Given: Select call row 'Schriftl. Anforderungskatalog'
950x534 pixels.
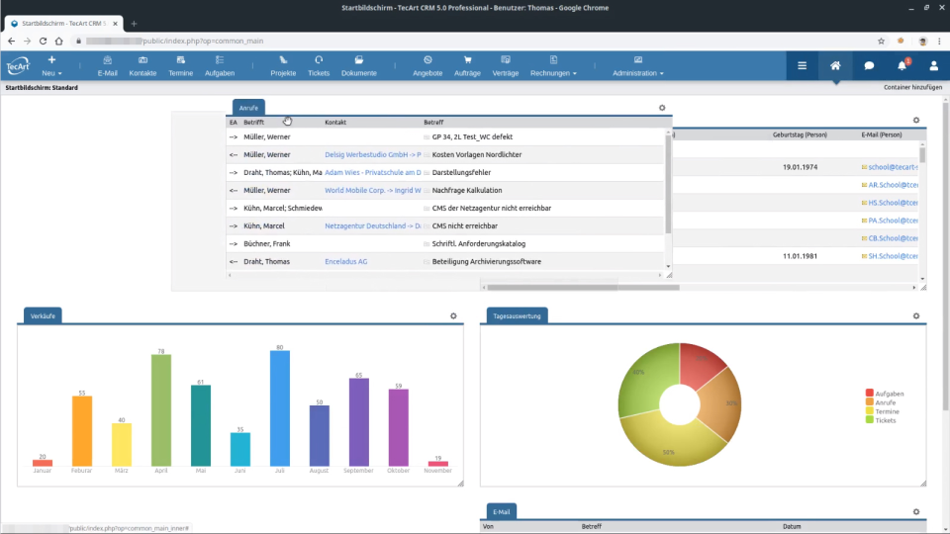Looking at the screenshot, I should pyautogui.click(x=445, y=243).
